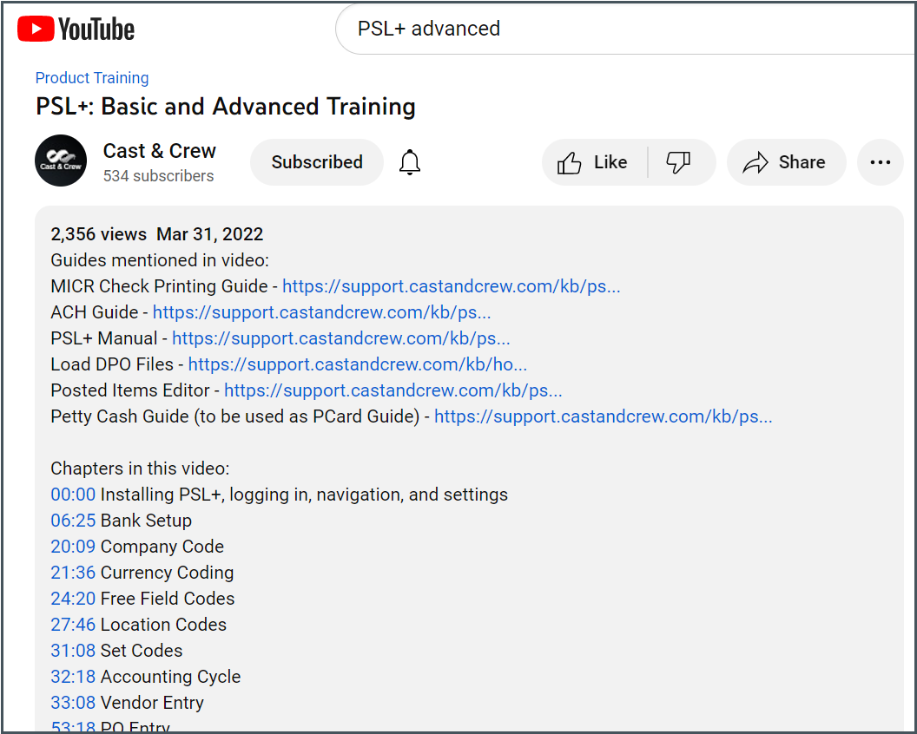Jump to 24:20 Free Field Codes chapter
The width and height of the screenshot is (917, 734).
pos(73,599)
